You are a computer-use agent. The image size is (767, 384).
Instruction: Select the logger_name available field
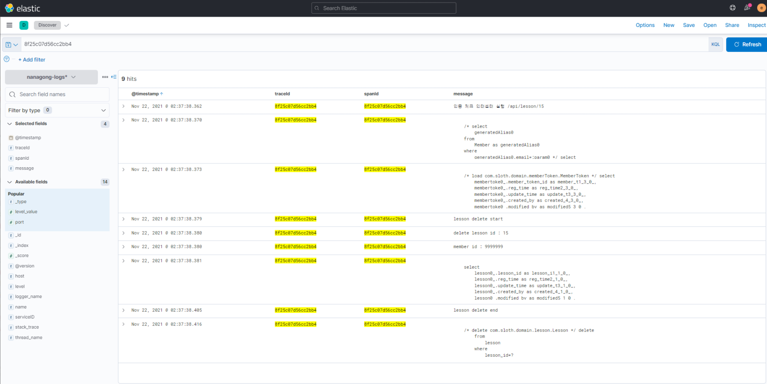29,297
